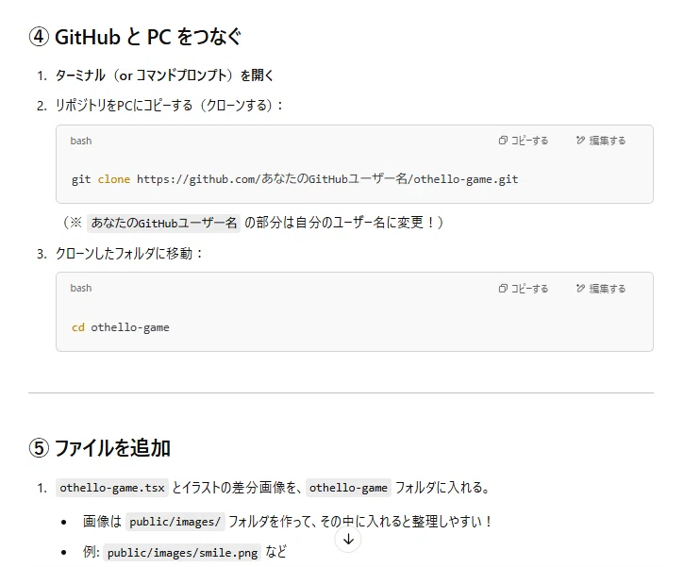
Task: Click the public/images/ inline code
Action: (x=175, y=522)
